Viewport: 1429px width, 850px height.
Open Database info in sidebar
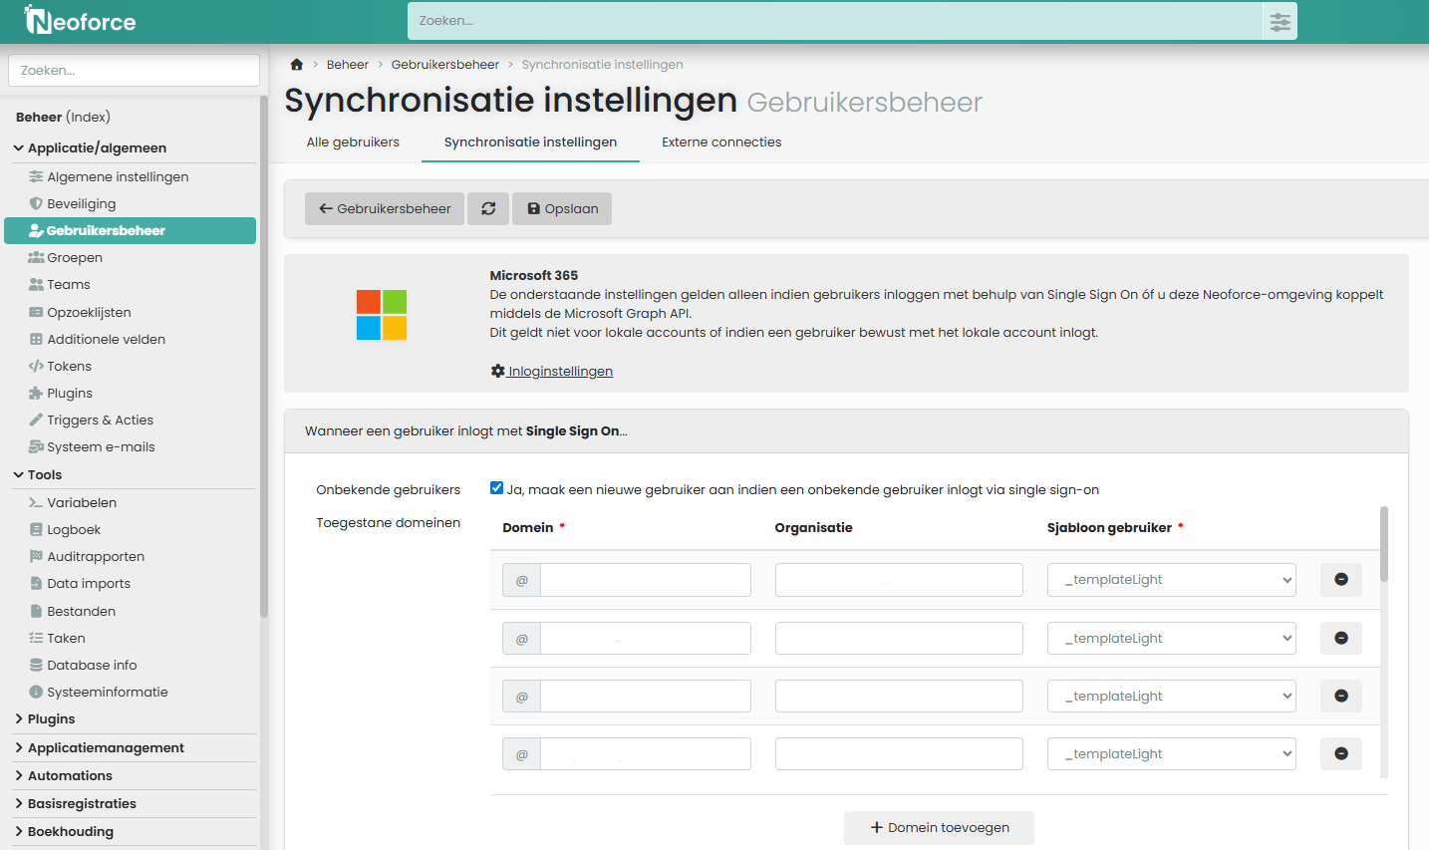[92, 665]
